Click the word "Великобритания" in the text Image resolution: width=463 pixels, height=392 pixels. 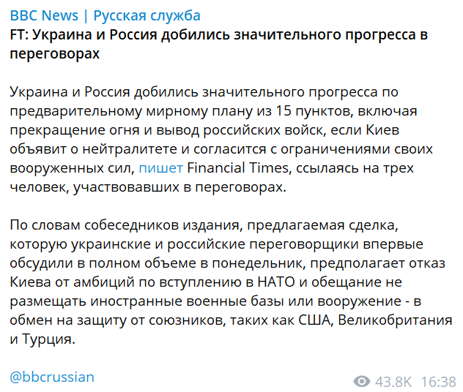tap(395, 320)
